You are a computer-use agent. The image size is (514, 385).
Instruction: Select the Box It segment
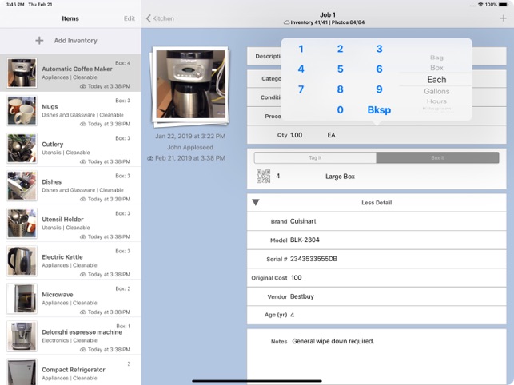point(437,157)
